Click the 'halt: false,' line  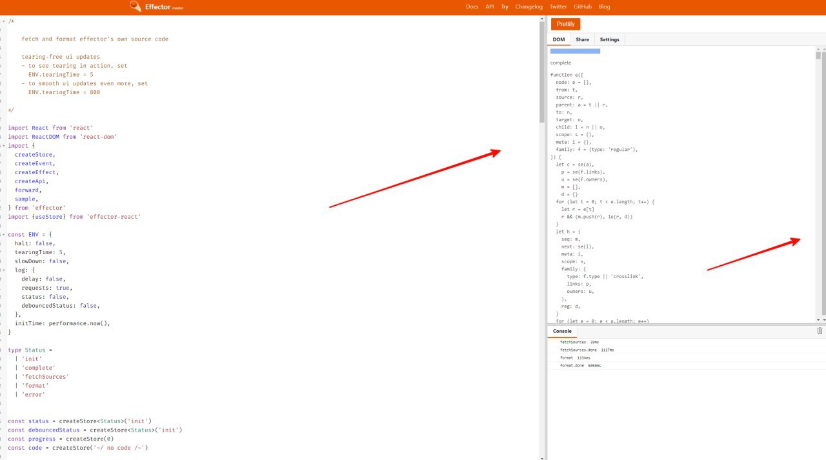click(x=35, y=243)
